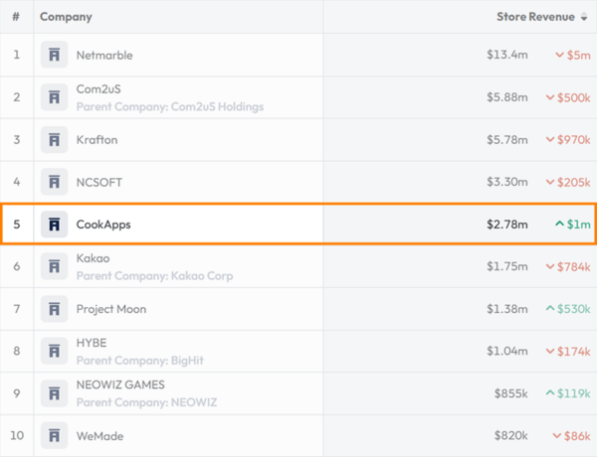Screen dimensions: 597x457
Task: Click the CookApps company logo icon
Action: (x=55, y=225)
